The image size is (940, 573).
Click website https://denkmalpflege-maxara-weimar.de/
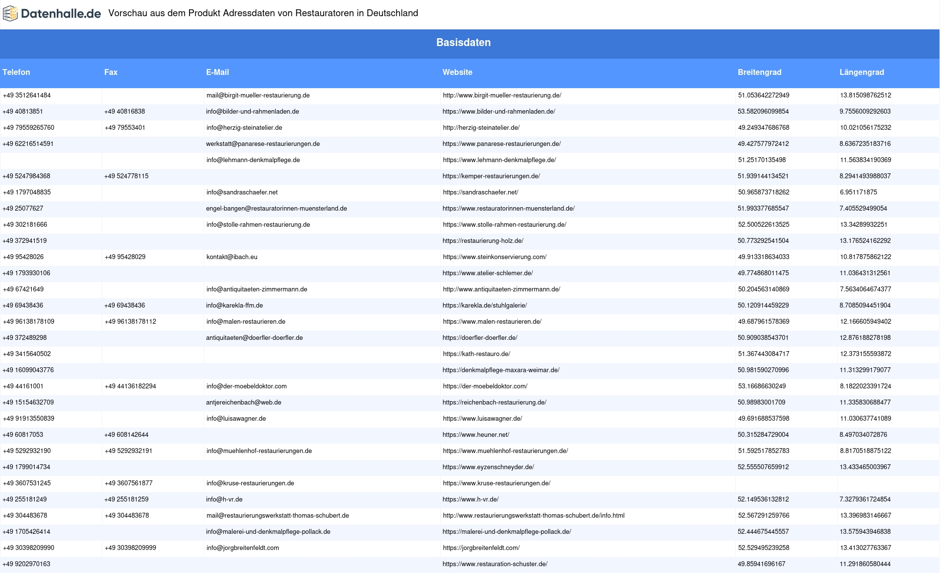pyautogui.click(x=501, y=370)
